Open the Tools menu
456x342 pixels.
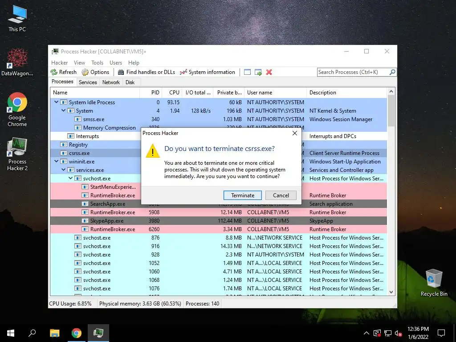97,62
